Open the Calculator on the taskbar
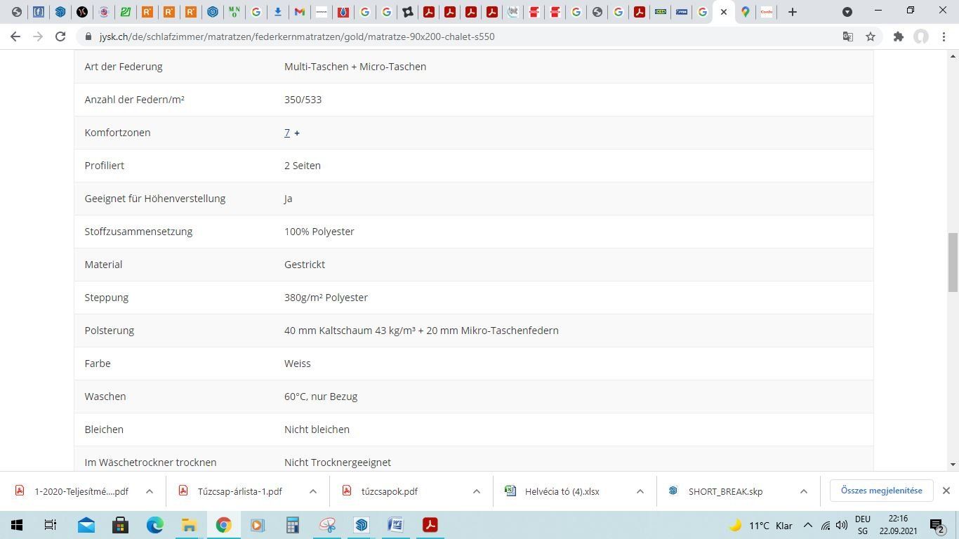The height and width of the screenshot is (539, 959). pos(293,525)
